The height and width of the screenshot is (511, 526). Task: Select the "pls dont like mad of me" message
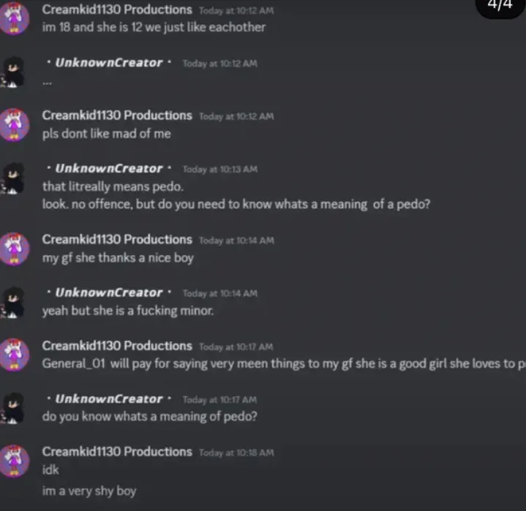[x=107, y=134]
